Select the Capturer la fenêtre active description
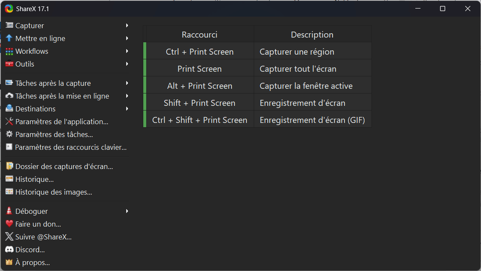 click(313, 86)
